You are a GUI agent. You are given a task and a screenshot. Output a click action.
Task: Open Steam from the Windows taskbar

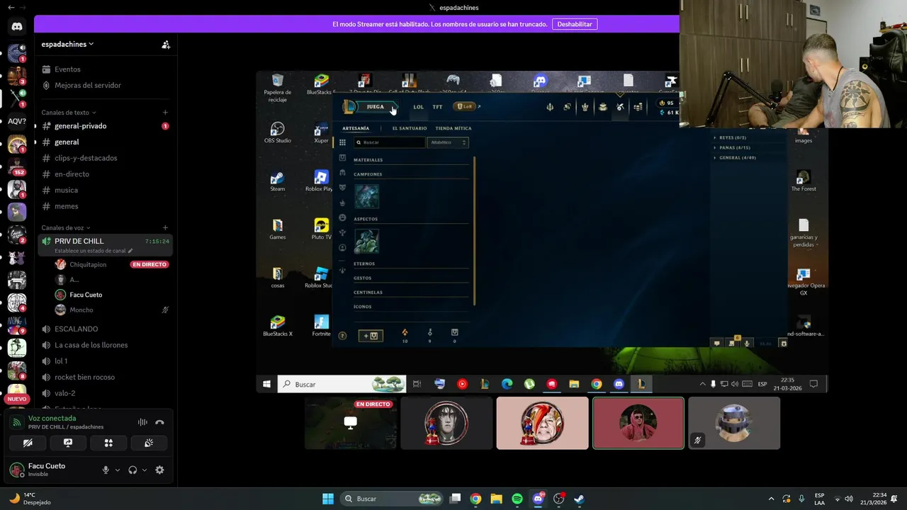point(579,499)
